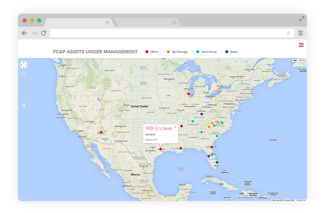Click teal Multi-Family marker near Nashville
This screenshot has height=213, width=325.
pyautogui.click(x=192, y=121)
